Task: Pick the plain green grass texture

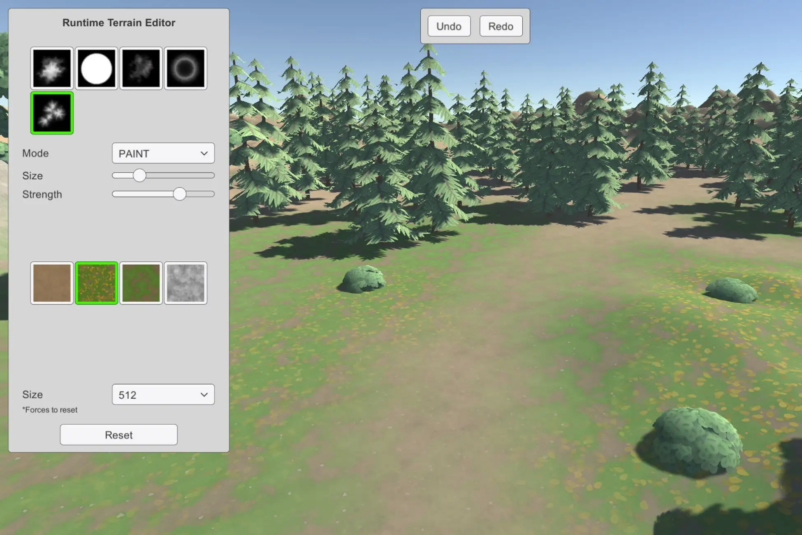Action: pyautogui.click(x=141, y=283)
